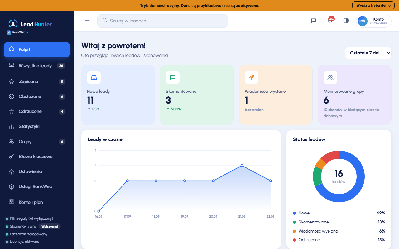Click the Szukaj w leadach search field

[x=163, y=21]
